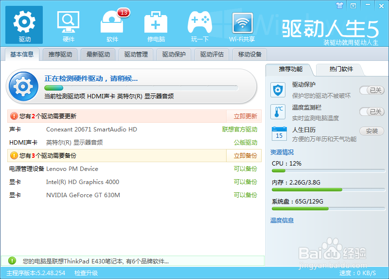Open the 硬件 hardware monitor icon
389x279 pixels.
click(x=68, y=26)
